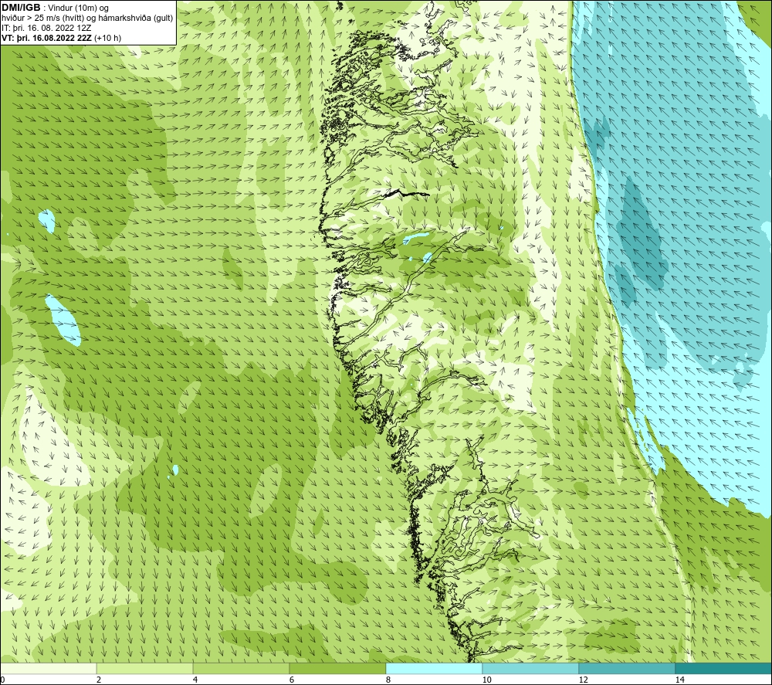Click the 12-14 m/s teal legend swatch
Viewport: 772px width, 685px height.
[627, 668]
